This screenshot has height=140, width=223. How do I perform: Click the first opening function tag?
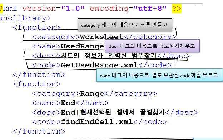[37, 27]
